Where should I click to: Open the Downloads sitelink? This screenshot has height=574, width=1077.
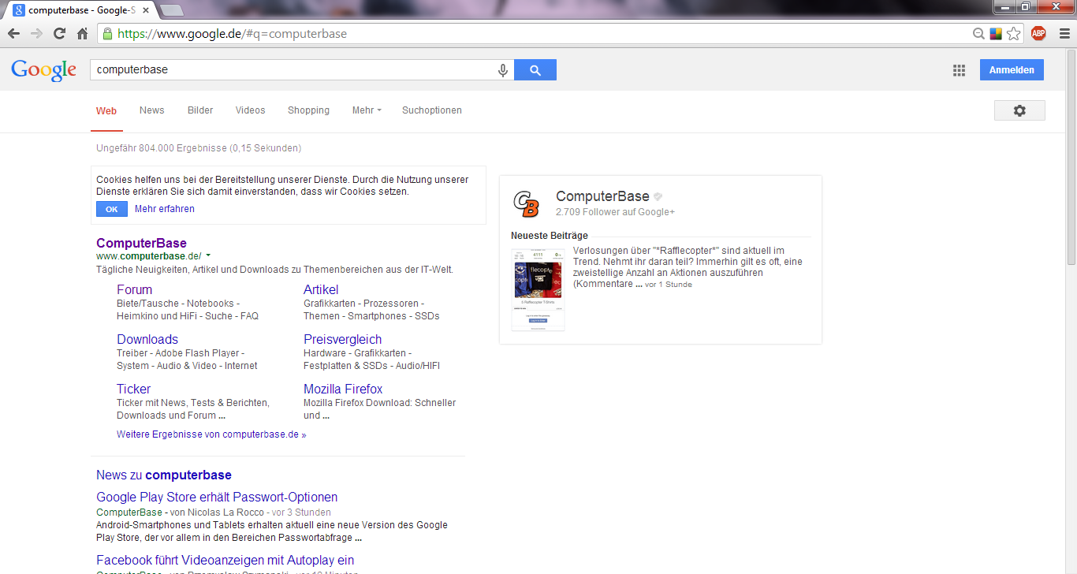pyautogui.click(x=147, y=339)
